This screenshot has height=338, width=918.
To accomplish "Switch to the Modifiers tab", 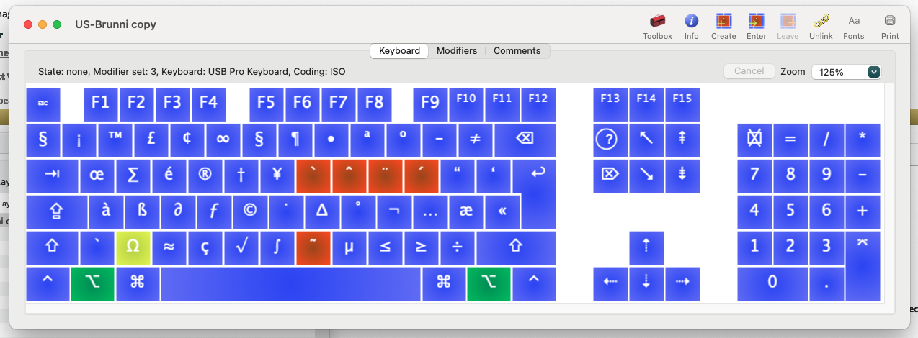I will tap(457, 51).
